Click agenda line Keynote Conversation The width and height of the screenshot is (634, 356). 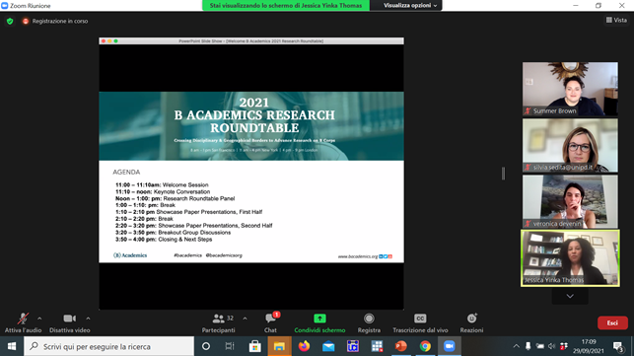point(163,191)
